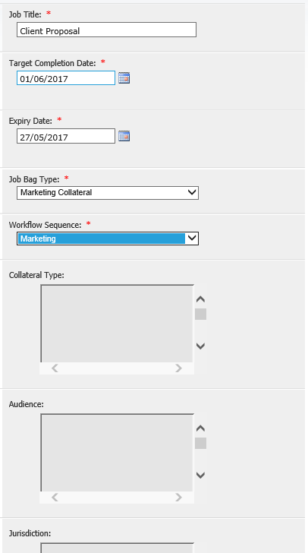Click the Expiry Date input field
Viewport: 308px width, 553px height.
tap(66, 136)
